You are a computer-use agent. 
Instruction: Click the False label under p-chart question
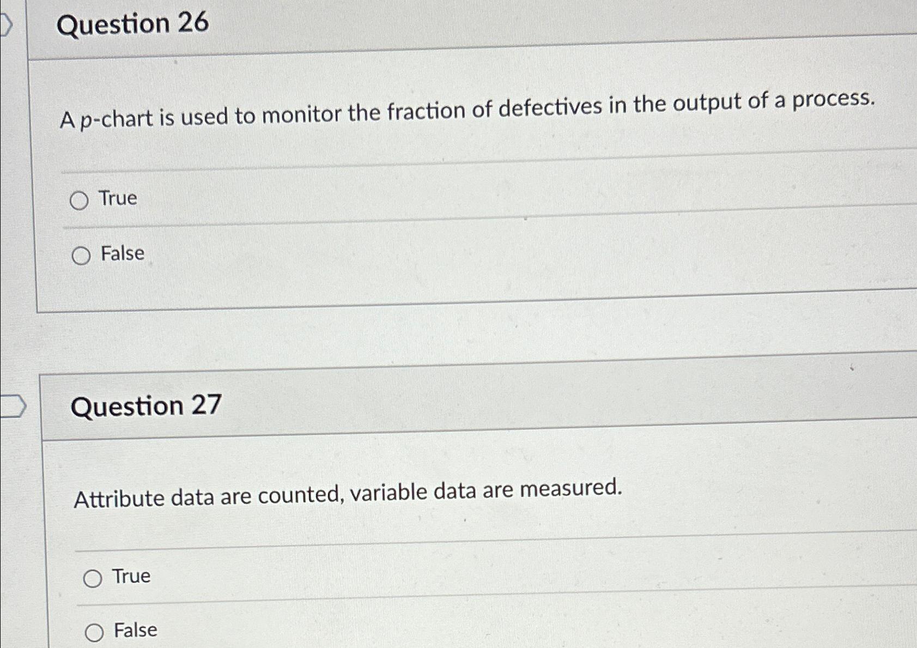[123, 253]
